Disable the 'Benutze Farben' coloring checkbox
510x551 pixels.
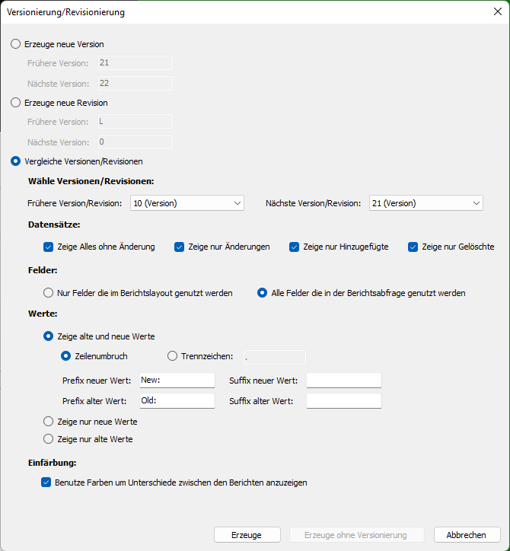tap(46, 482)
